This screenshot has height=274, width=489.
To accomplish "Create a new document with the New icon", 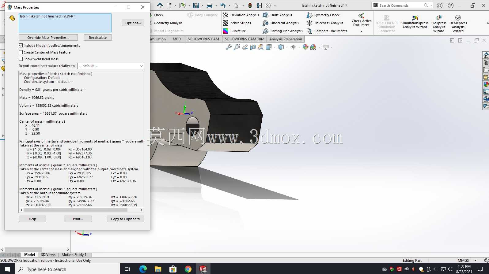I will 169,6.
